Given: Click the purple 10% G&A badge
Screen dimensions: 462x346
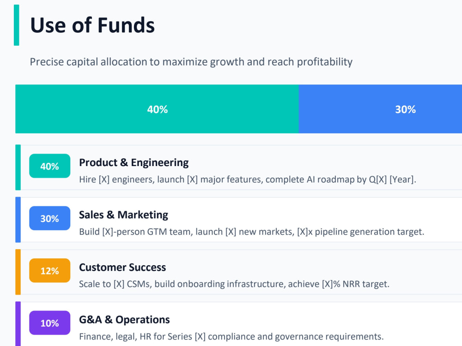Looking at the screenshot, I should (x=49, y=323).
